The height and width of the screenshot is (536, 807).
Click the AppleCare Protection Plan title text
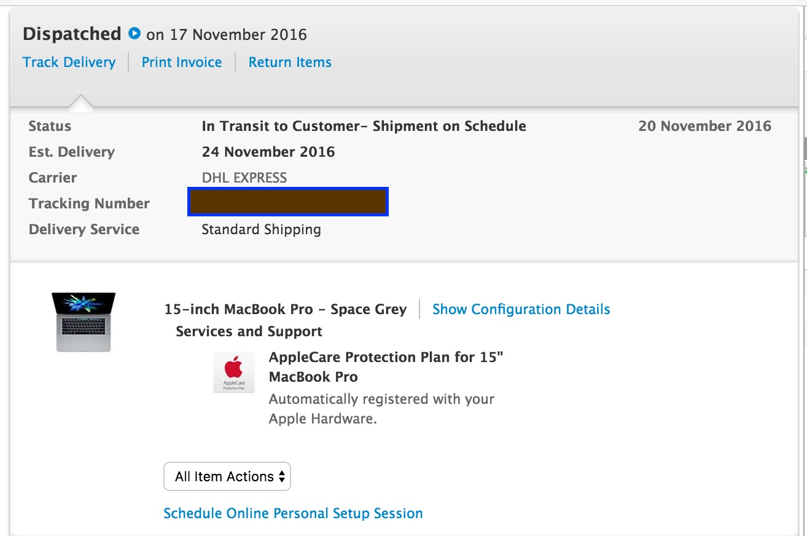click(386, 367)
